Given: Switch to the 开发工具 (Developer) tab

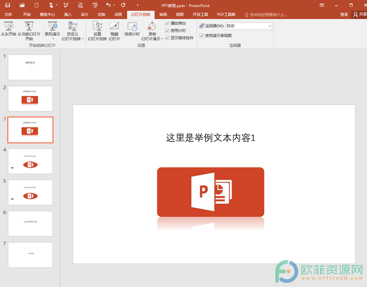Looking at the screenshot, I should pos(200,15).
